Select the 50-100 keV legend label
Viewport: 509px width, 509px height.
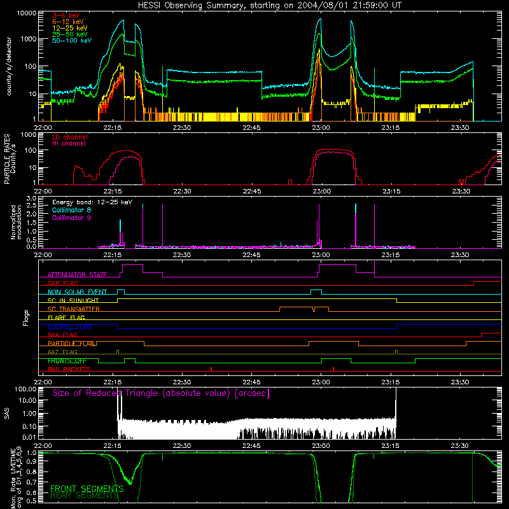(x=72, y=41)
